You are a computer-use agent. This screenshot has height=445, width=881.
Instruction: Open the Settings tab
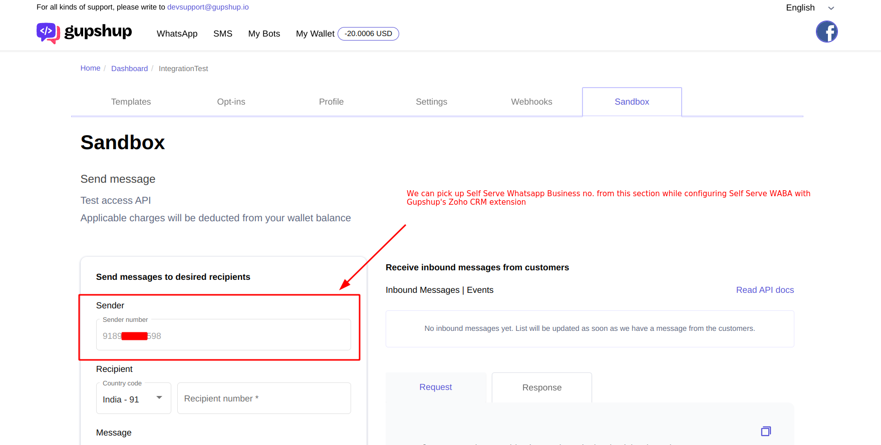tap(431, 102)
